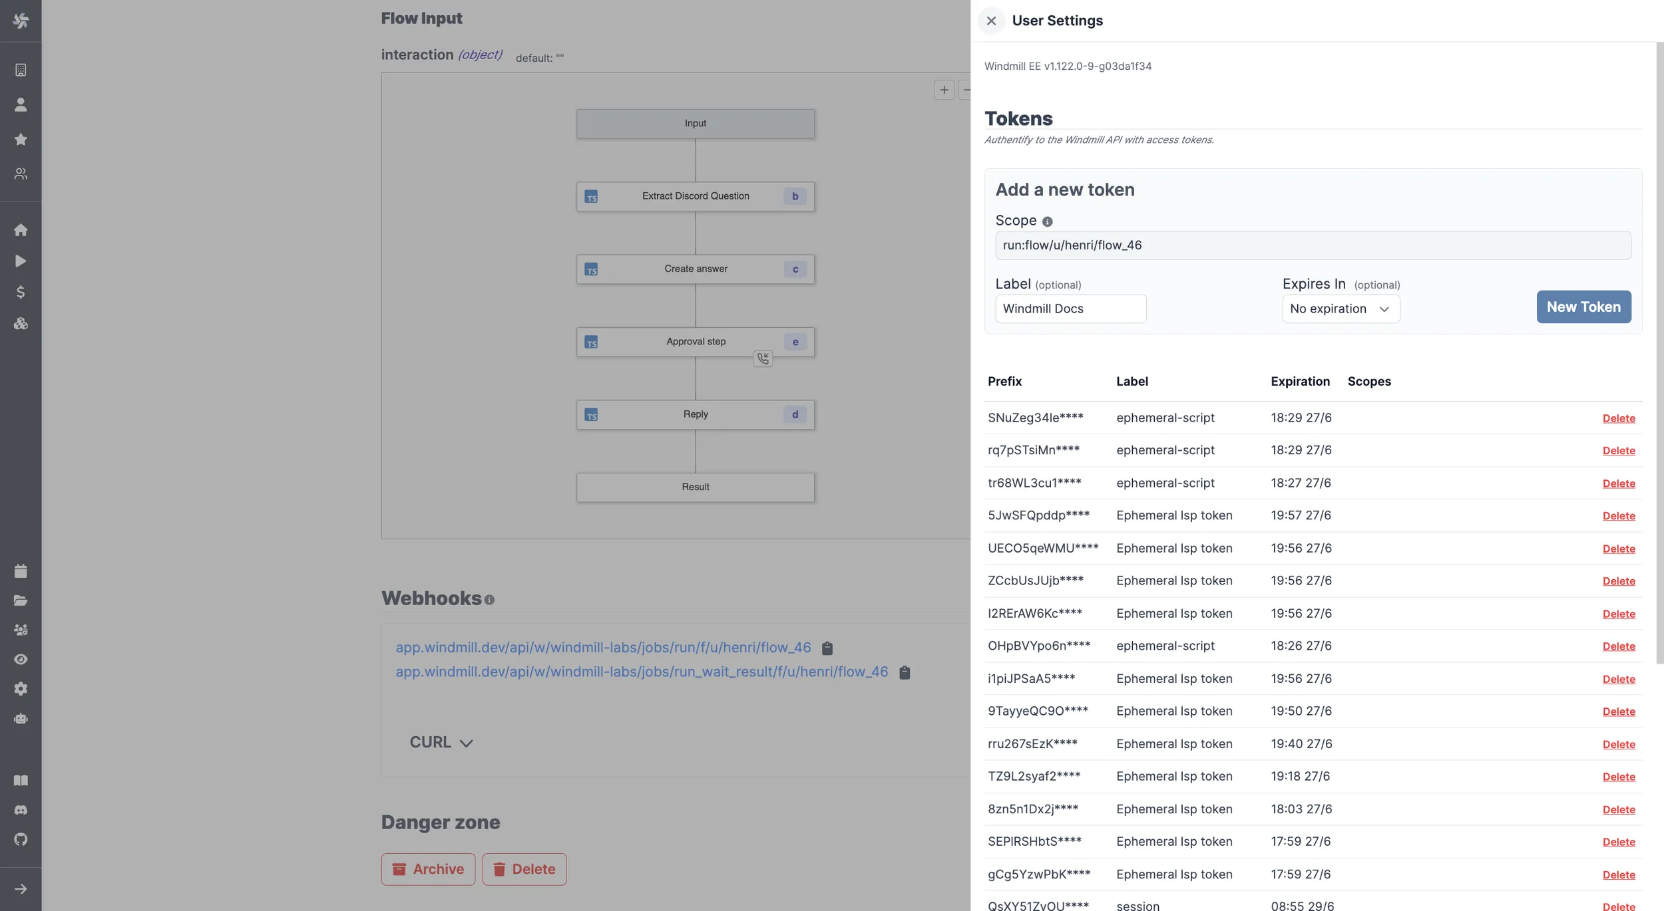Open the Schedules calendar icon in sidebar
Screen dimensions: 1664x911
tap(21, 571)
